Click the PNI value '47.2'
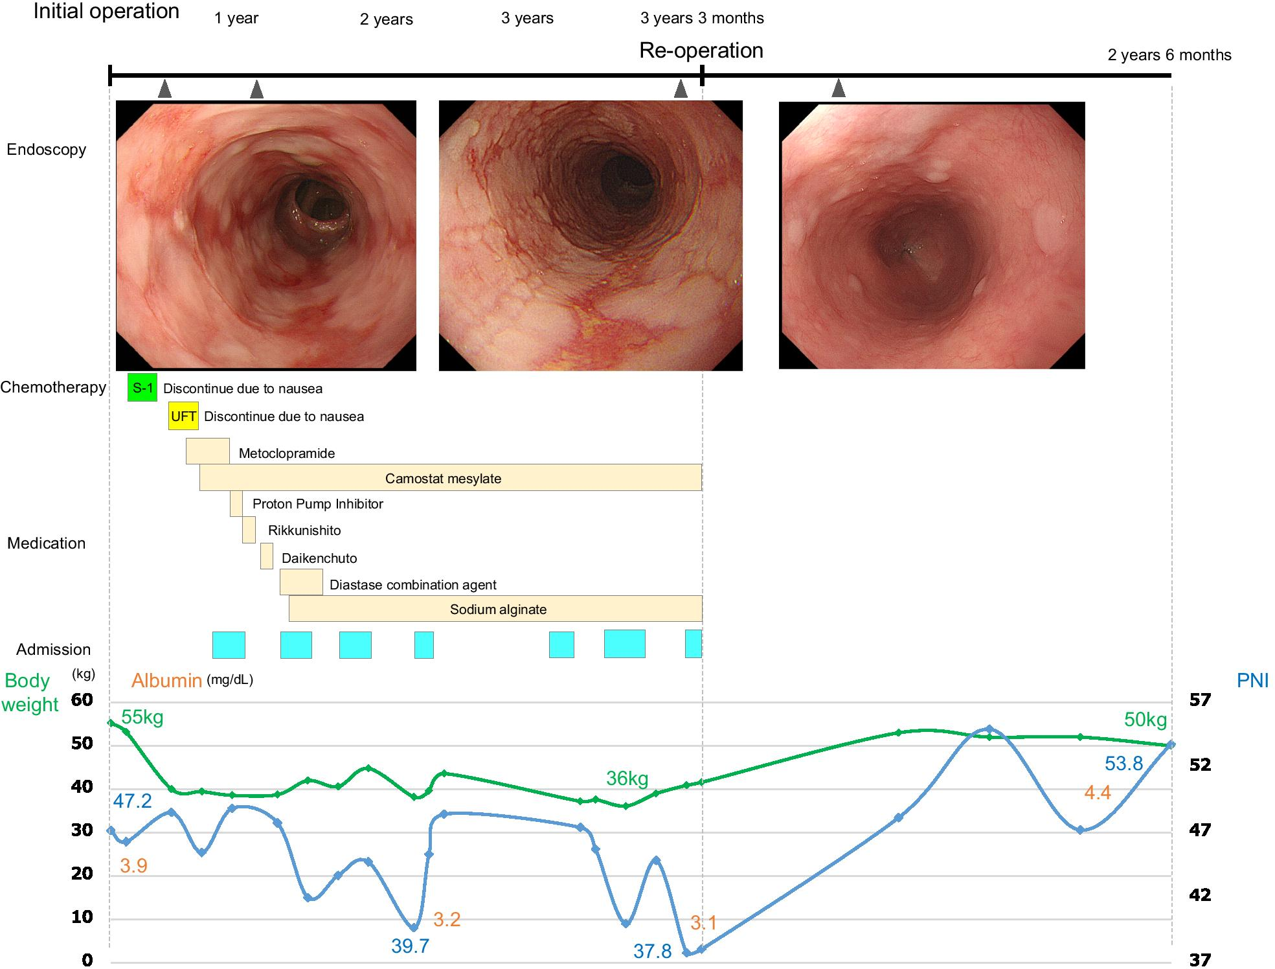Screen dimensions: 1275x969 (x=133, y=801)
